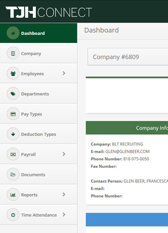This screenshot has height=233, width=168.
Task: Click the Documents folder icon
Action: coord(13,174)
